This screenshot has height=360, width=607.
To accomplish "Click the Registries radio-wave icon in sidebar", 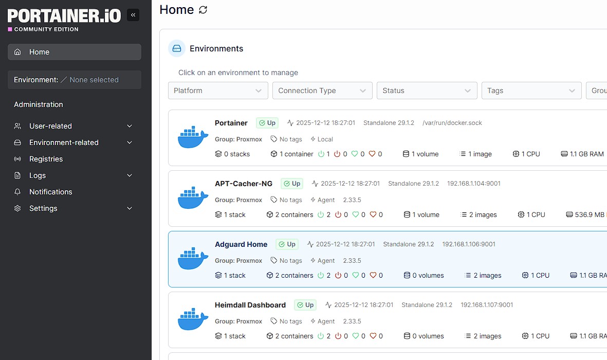I will click(18, 159).
